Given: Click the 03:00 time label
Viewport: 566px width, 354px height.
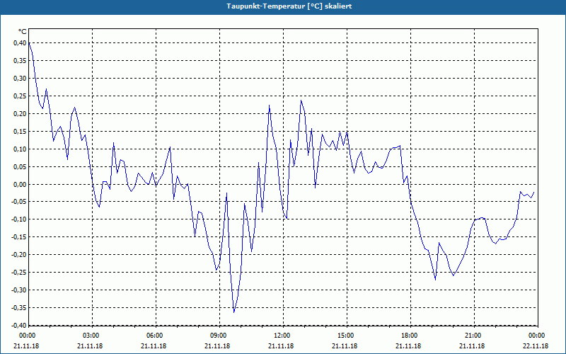Looking at the screenshot, I should pyautogui.click(x=92, y=336).
